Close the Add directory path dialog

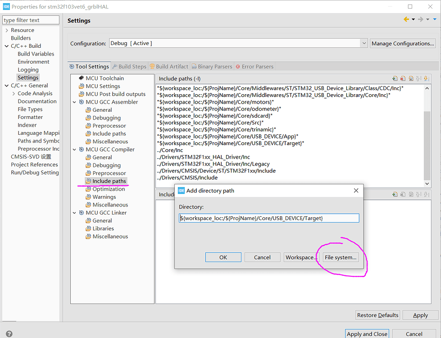pos(356,191)
